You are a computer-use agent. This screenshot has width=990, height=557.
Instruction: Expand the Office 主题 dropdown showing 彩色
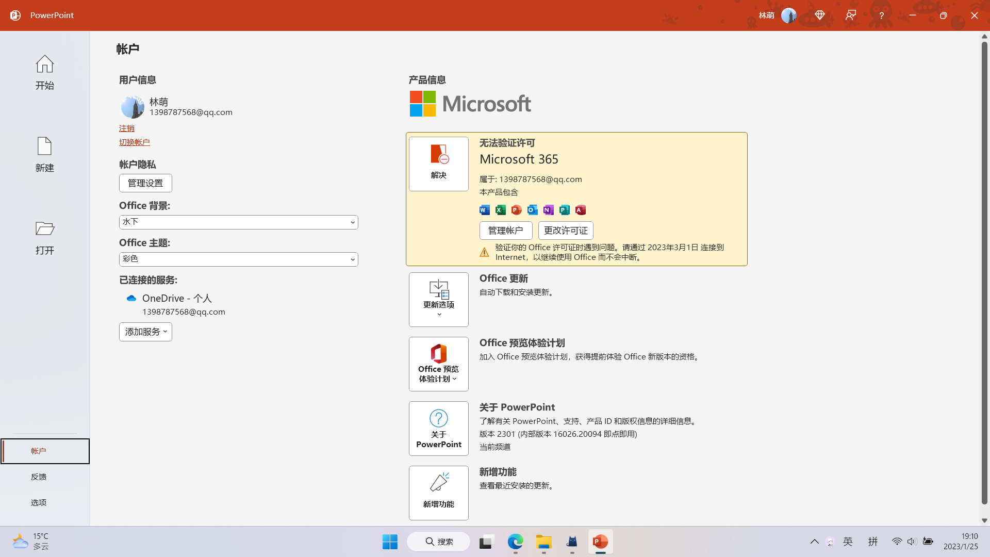[x=238, y=259]
